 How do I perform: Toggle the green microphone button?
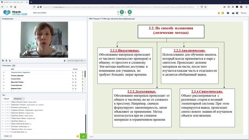pos(122,12)
